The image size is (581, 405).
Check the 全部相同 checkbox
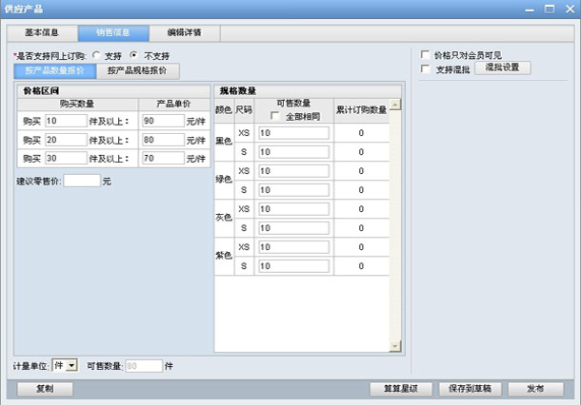[275, 116]
